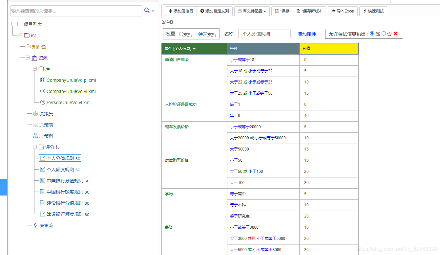Image resolution: width=440 pixels, height=255 pixels.
Task: Click the 库 database icon
Action: click(41, 69)
